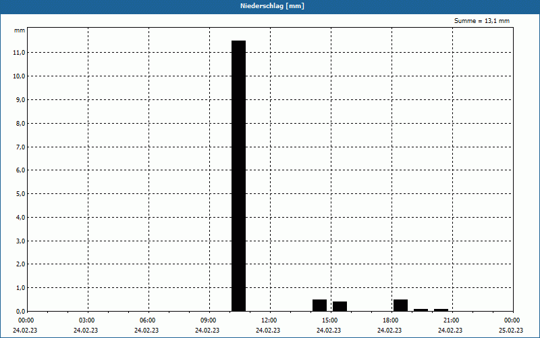This screenshot has height=338, width=540.
Task: Click the 9,0 y-axis value
Action: (x=20, y=99)
